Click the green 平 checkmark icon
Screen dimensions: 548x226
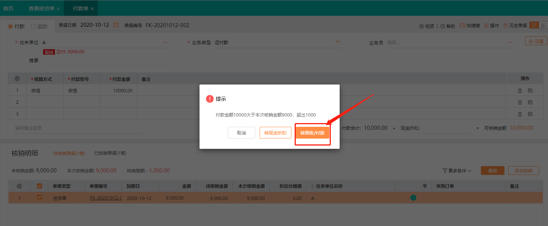[x=413, y=198]
